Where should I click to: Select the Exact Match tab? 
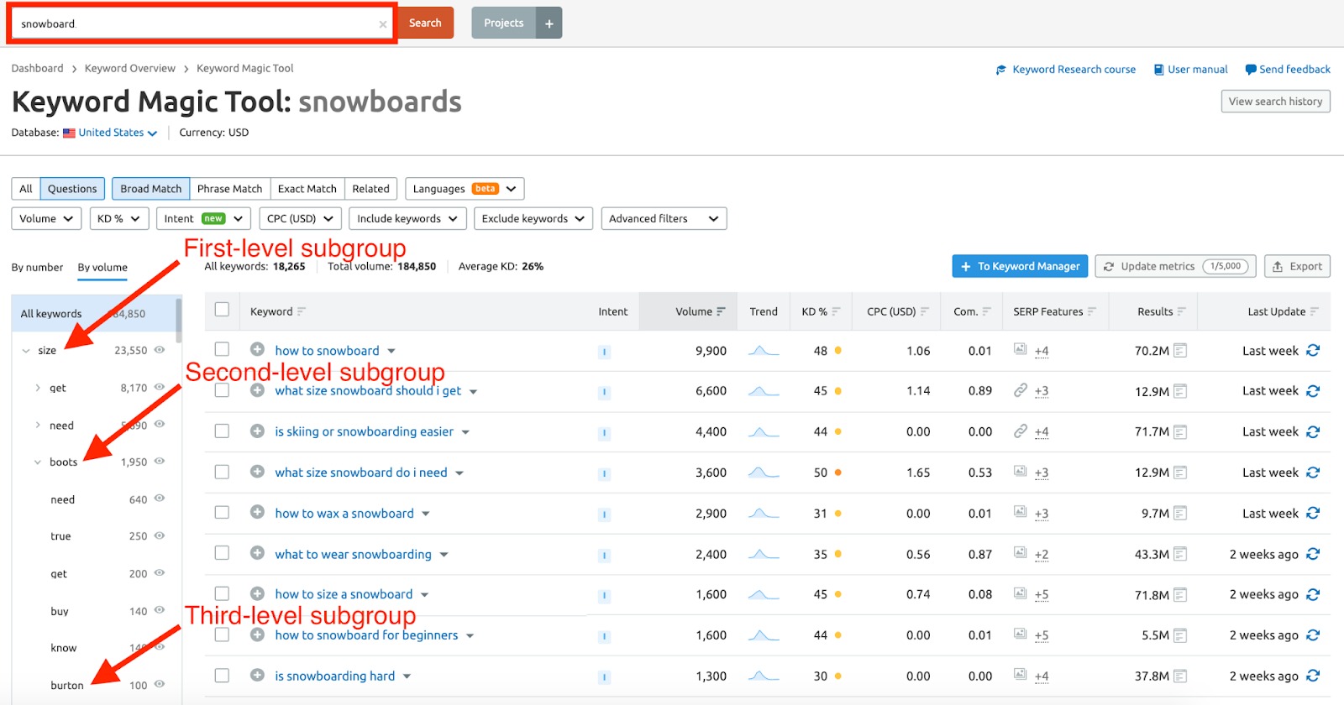(307, 189)
